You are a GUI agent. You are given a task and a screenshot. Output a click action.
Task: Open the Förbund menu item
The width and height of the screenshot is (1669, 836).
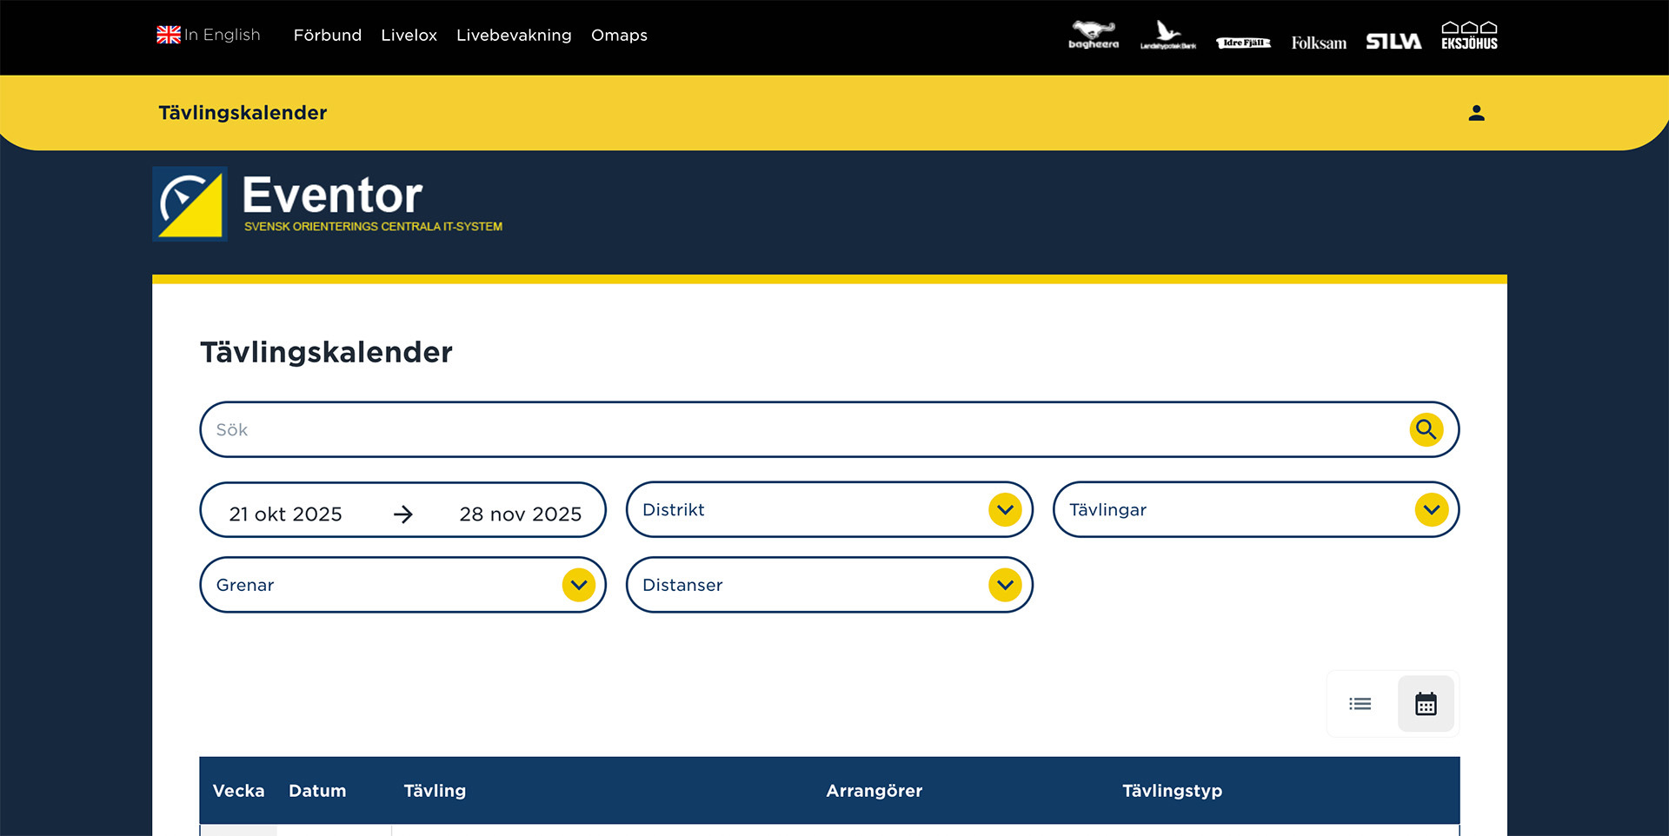pyautogui.click(x=327, y=36)
